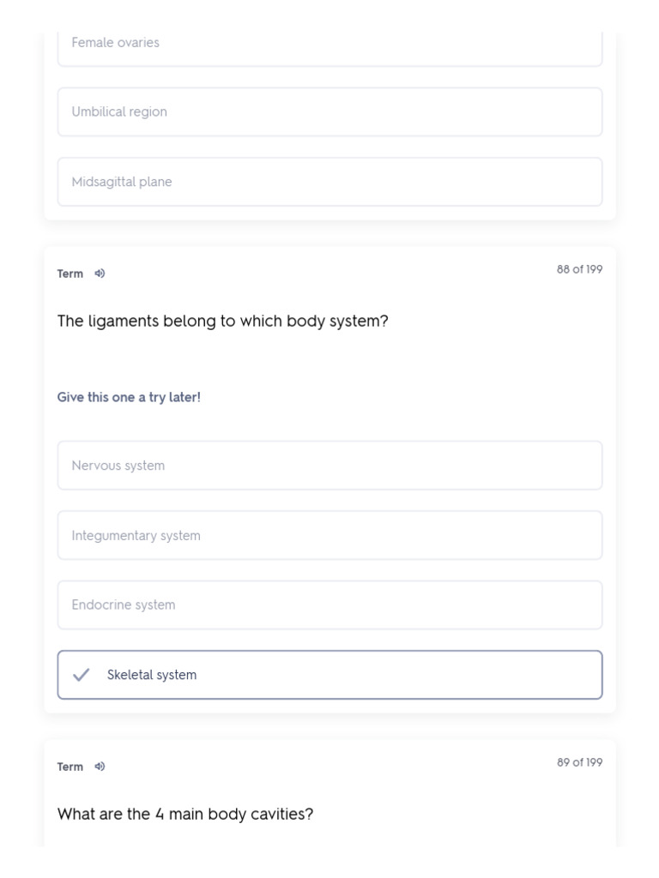The image size is (659, 878).
Task: Choose Endocrine system as the answer
Action: [x=329, y=604]
